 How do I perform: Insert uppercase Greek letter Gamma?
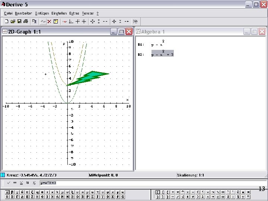coord(17,197)
